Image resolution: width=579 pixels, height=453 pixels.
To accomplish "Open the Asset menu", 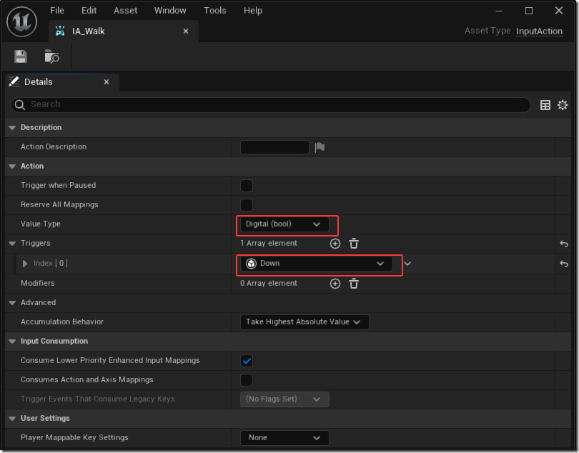I will click(125, 10).
